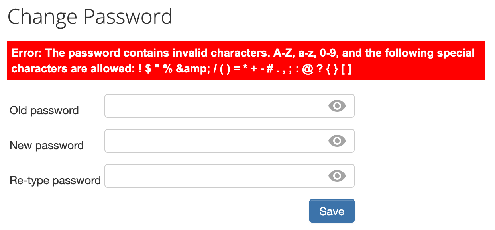This screenshot has width=495, height=230.
Task: Show the Old password with eye icon
Action: pyautogui.click(x=337, y=106)
